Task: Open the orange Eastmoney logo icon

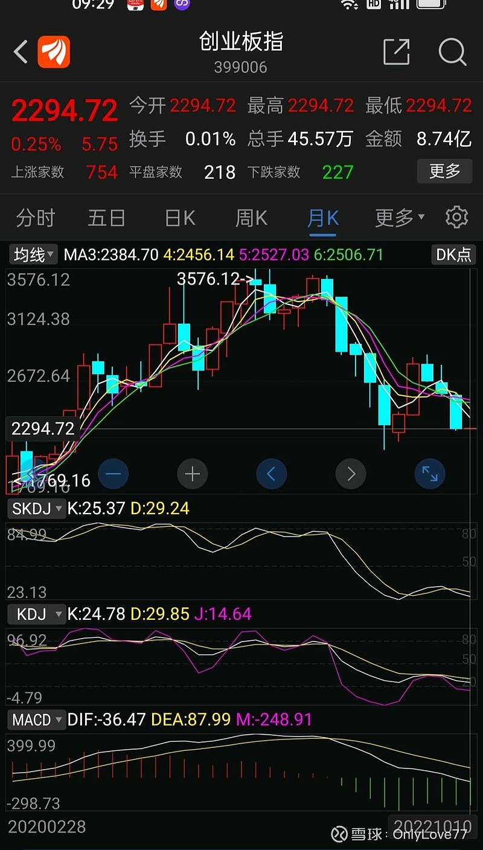Action: tap(54, 52)
